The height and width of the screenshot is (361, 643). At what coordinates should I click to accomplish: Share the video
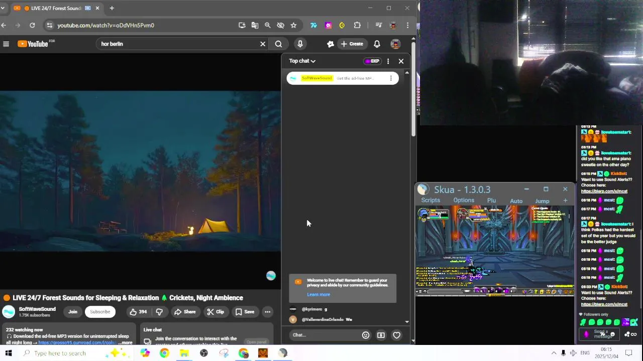click(x=184, y=312)
